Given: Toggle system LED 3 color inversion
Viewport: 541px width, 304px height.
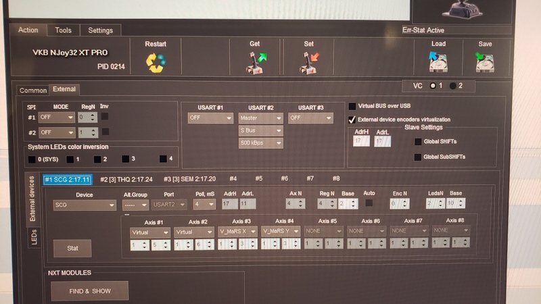Looking at the screenshot, I should coord(126,159).
